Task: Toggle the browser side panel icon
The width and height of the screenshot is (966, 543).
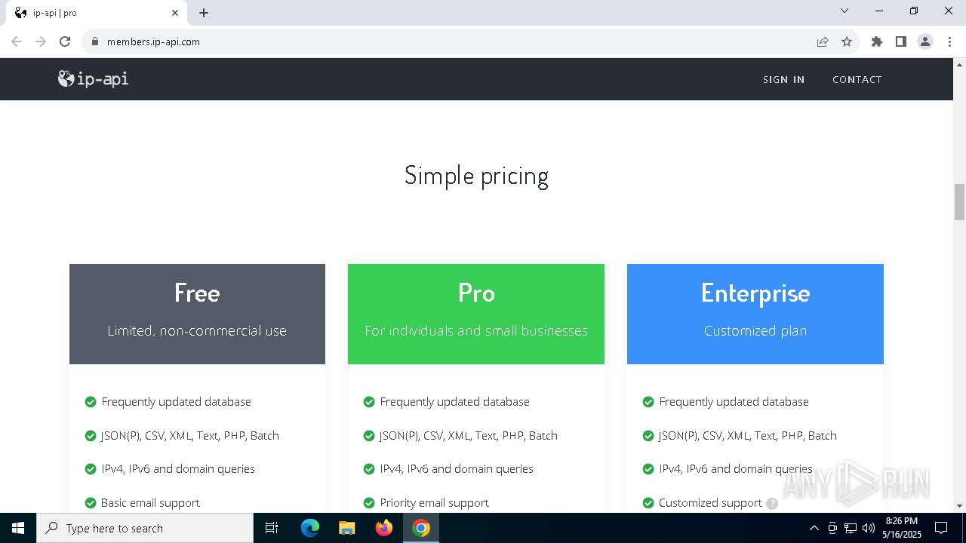Action: [x=901, y=41]
